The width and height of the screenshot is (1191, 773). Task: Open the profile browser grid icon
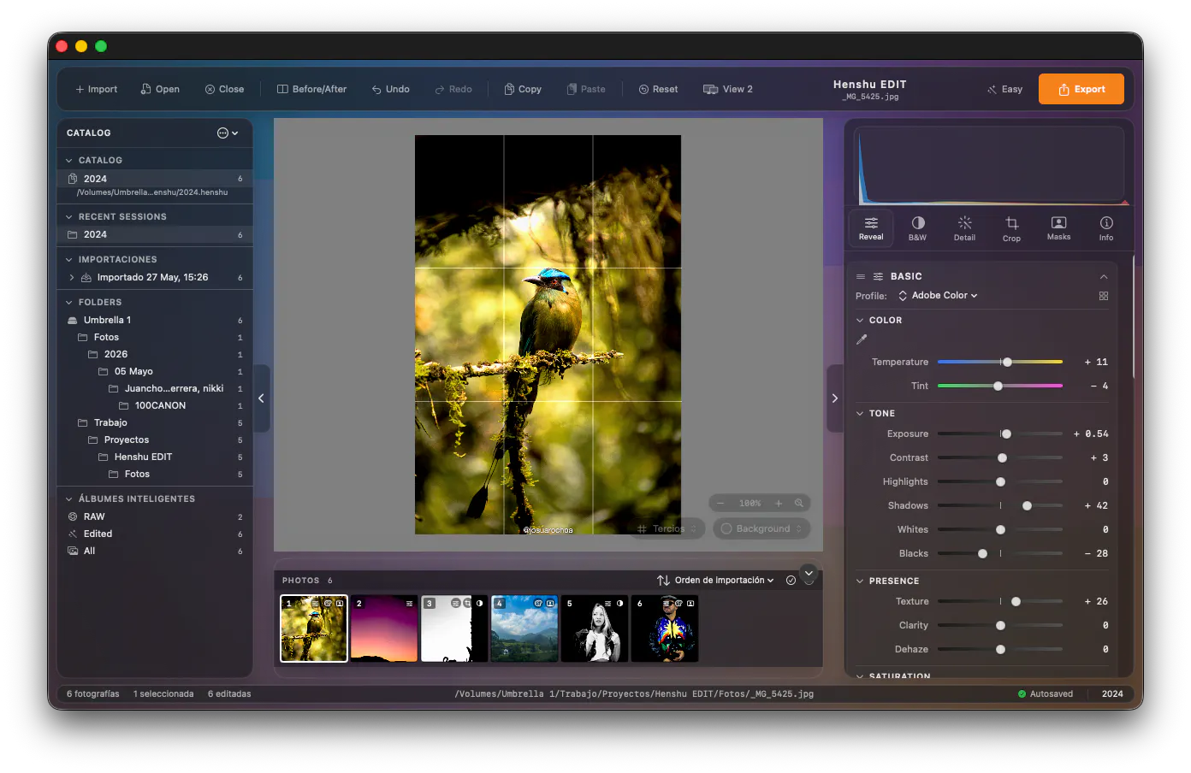click(1104, 296)
